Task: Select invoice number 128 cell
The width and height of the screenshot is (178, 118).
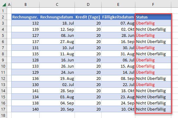Action: [25, 60]
